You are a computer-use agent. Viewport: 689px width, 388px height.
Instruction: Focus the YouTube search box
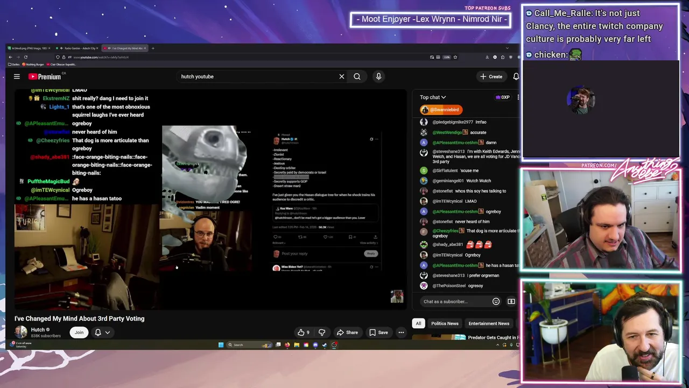[x=257, y=77]
